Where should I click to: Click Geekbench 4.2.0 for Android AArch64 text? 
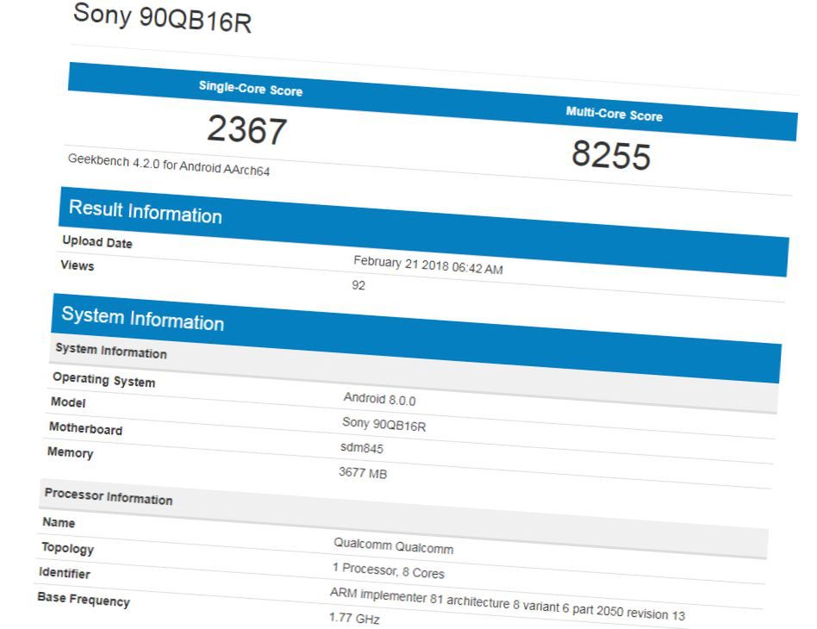click(169, 165)
